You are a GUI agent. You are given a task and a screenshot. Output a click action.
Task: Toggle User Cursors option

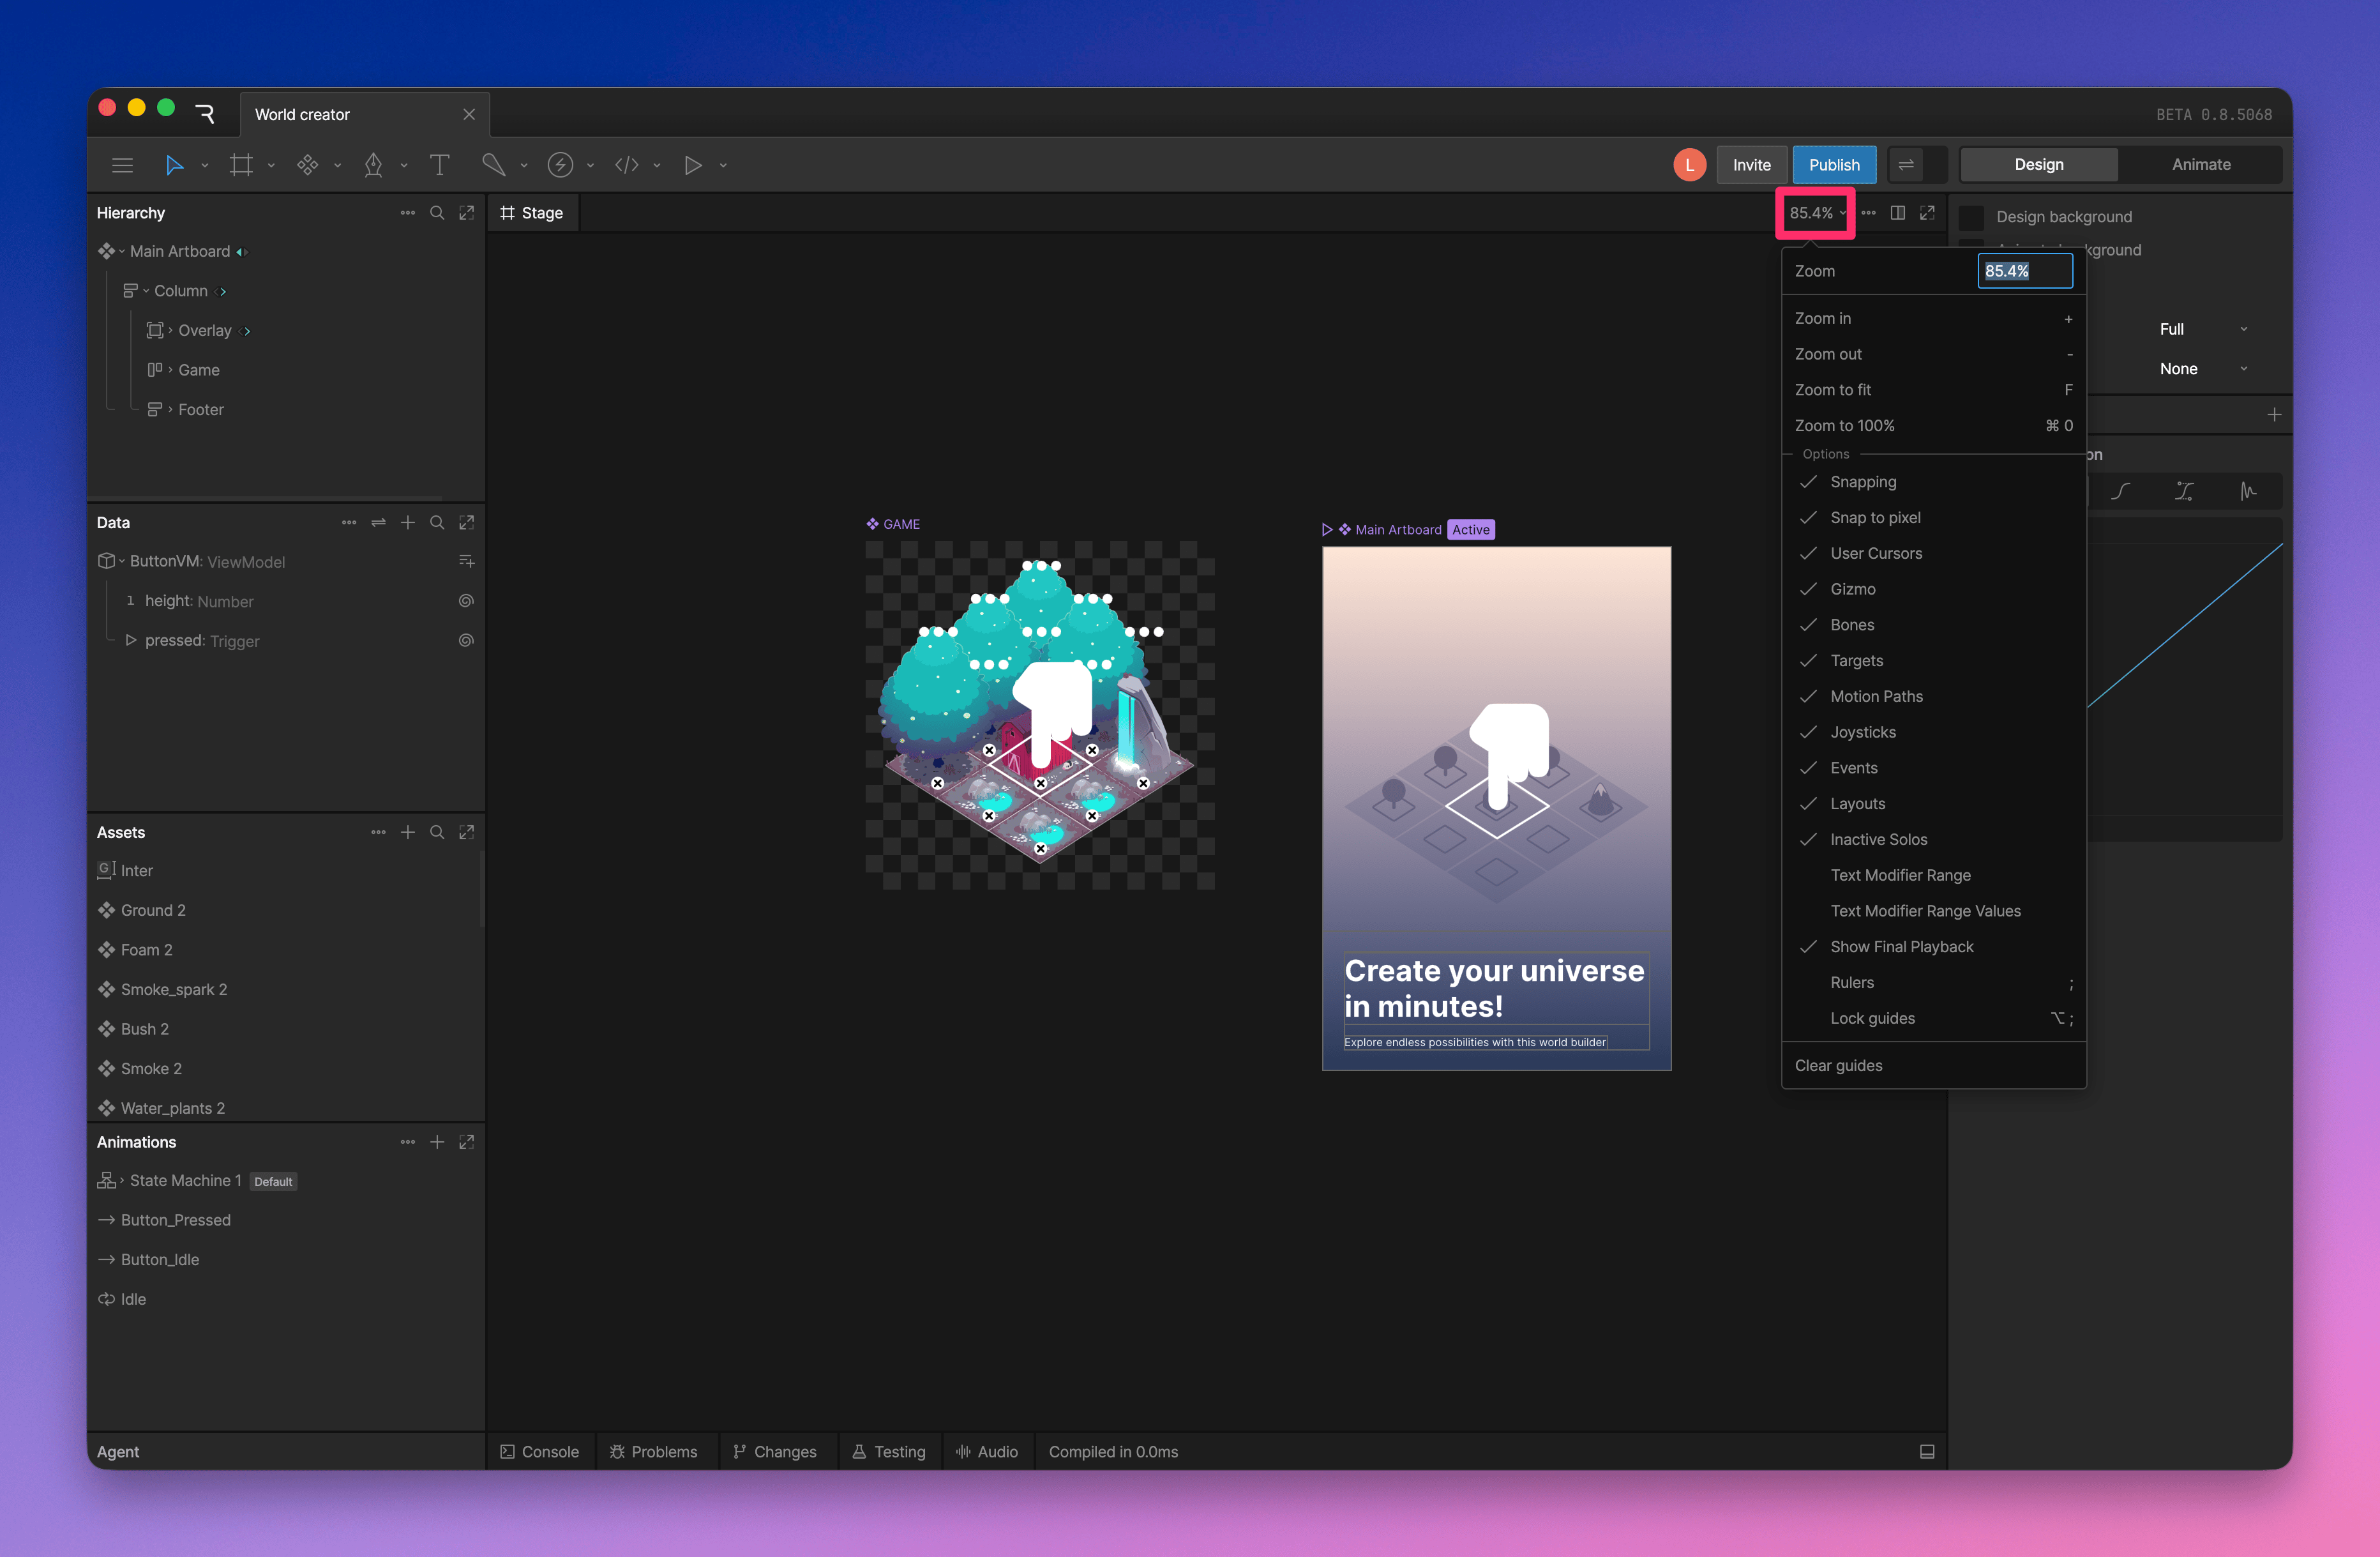1934,553
